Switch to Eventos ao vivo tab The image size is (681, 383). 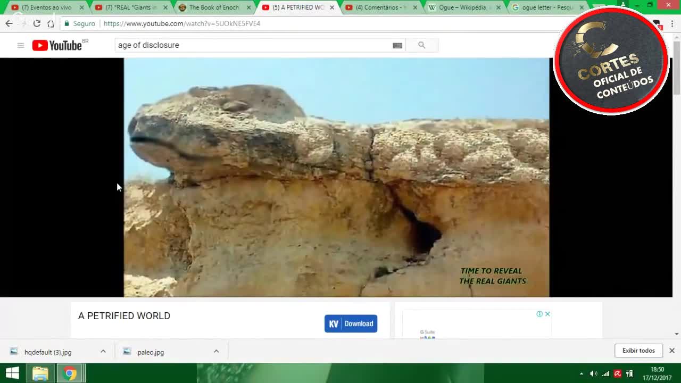click(x=46, y=7)
